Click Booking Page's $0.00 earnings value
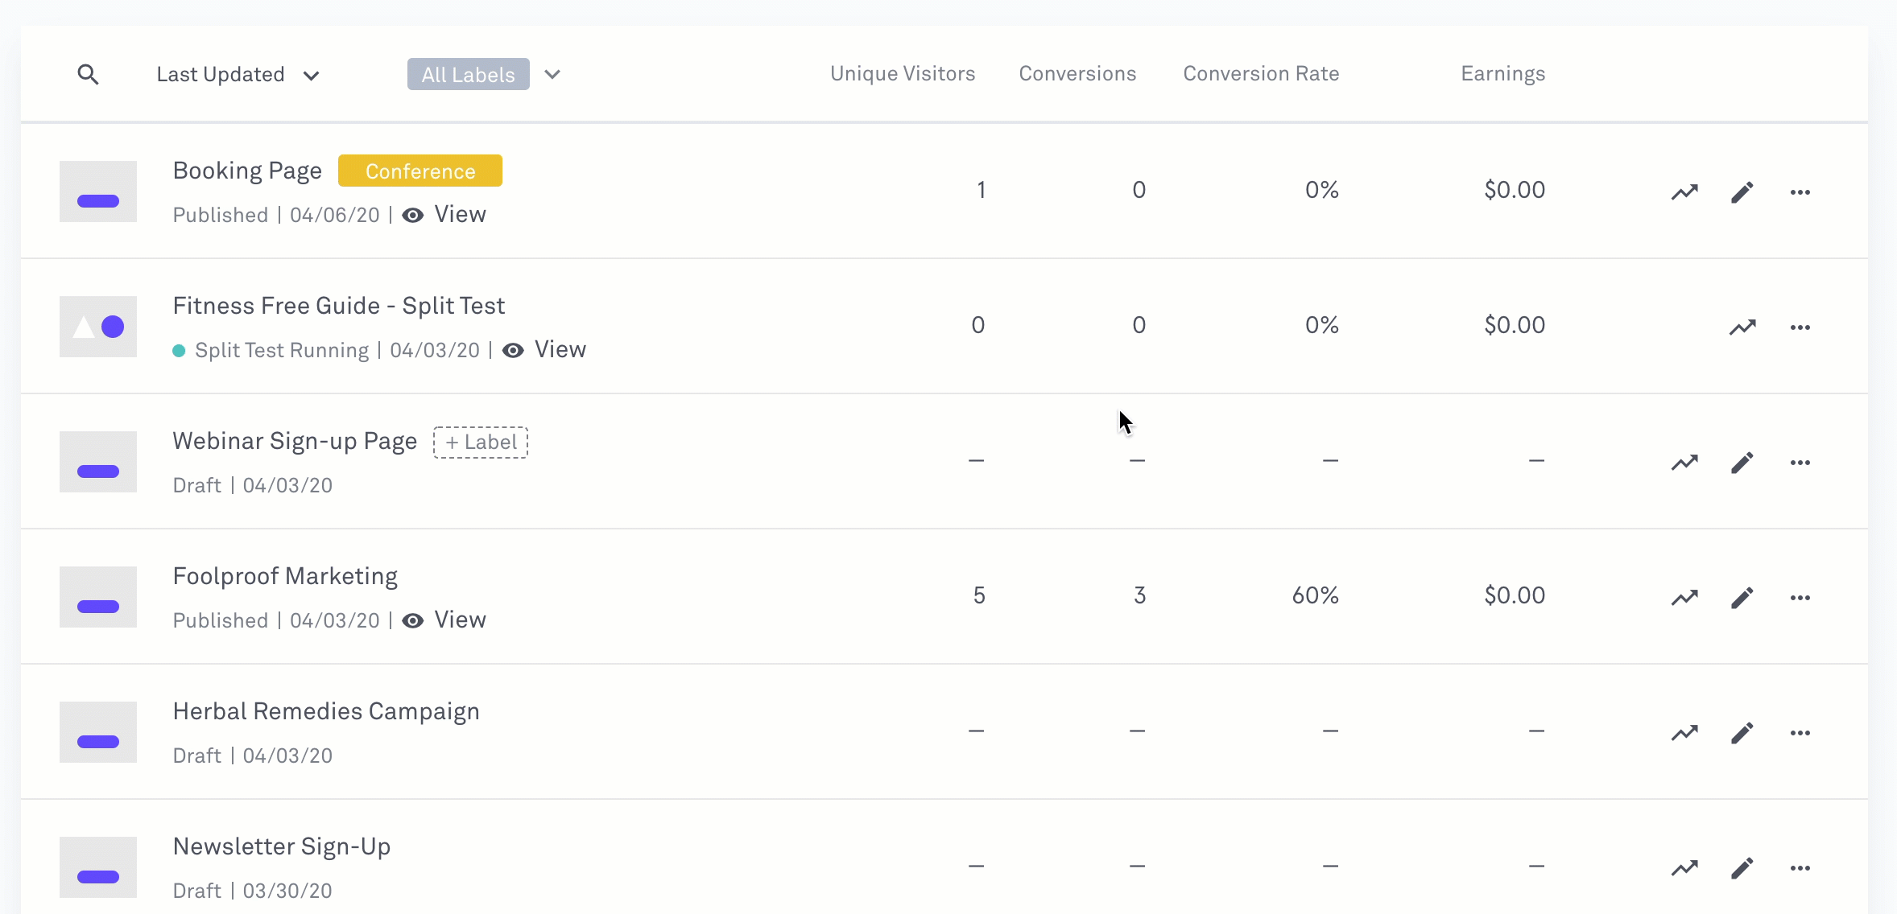The image size is (1897, 914). [1515, 190]
